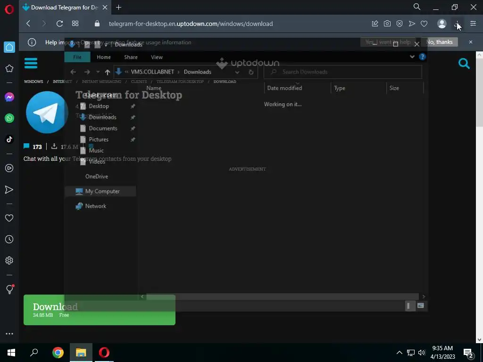The height and width of the screenshot is (362, 483).
Task: Open the Speed Dial grid icon in toolbar
Action: pyautogui.click(x=75, y=24)
